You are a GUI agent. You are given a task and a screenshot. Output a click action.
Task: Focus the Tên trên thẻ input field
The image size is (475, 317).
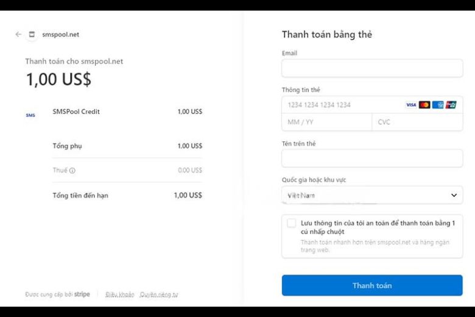click(x=371, y=158)
